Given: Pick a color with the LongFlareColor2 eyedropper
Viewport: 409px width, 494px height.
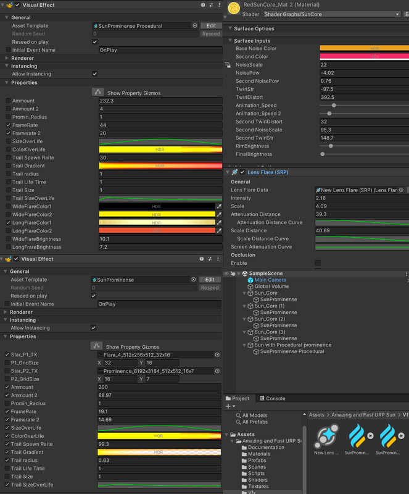Looking at the screenshot, I should [219, 231].
